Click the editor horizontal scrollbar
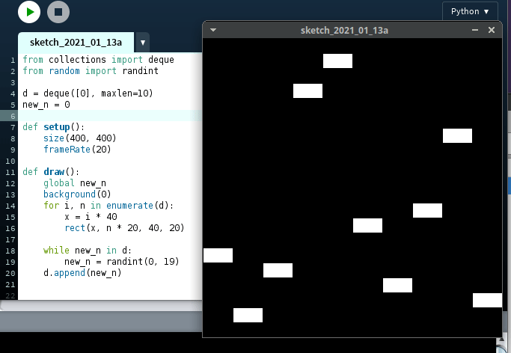This screenshot has width=511, height=353. point(101,305)
